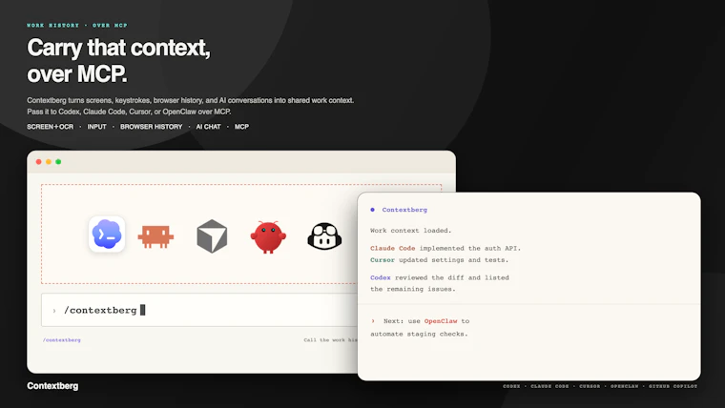Screen dimensions: 725x408
Task: Click the green maximize window dot
Action: pos(58,162)
